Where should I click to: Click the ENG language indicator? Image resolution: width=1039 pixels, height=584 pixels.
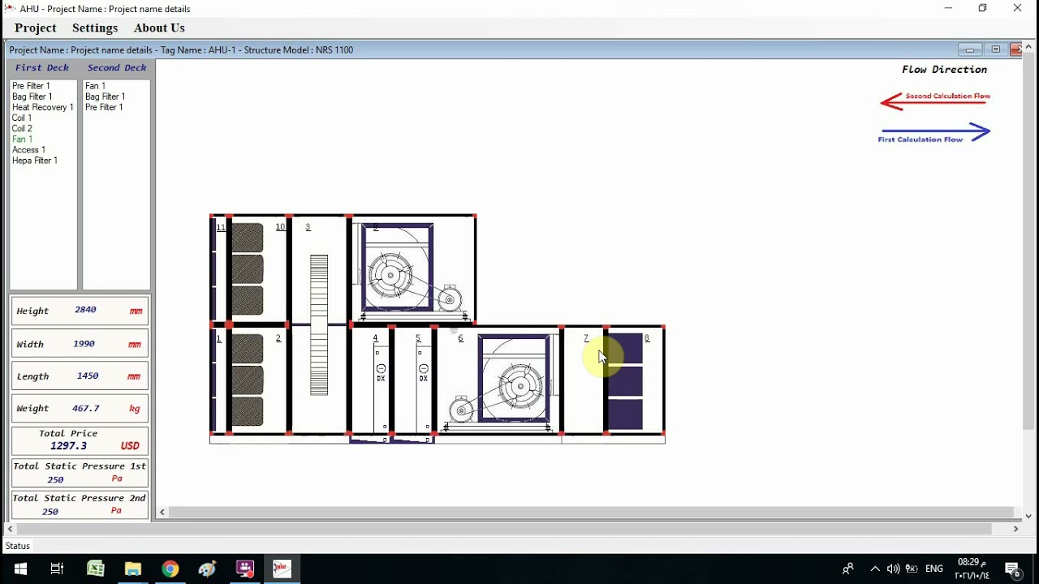click(x=934, y=569)
